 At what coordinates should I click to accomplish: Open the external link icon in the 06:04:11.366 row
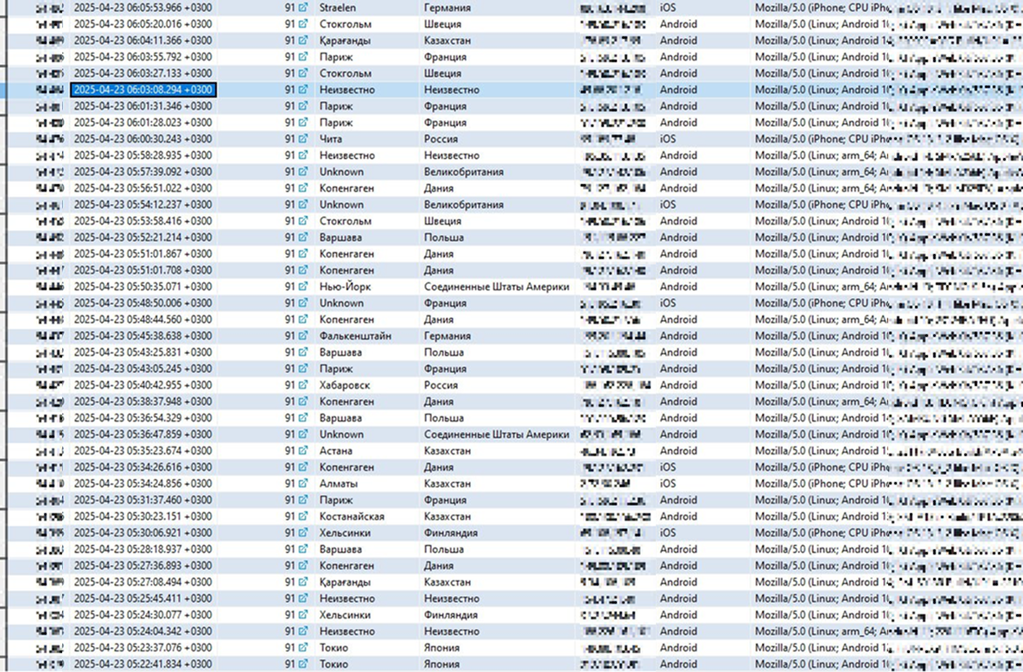coord(303,41)
